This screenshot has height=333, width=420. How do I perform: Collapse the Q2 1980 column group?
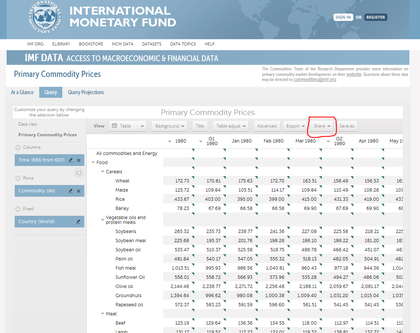coord(328,141)
